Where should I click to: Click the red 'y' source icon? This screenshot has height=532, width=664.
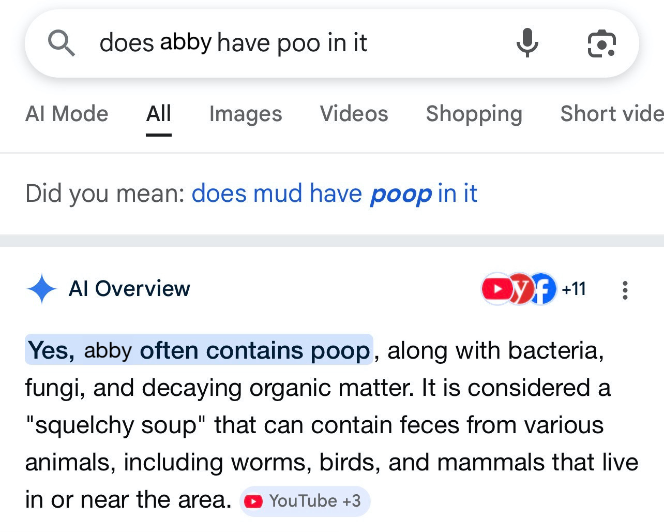[519, 289]
